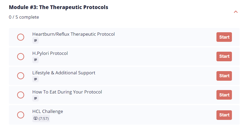Open the HCL Challenge lesson title
Screen dimensions: 245x130
click(x=48, y=111)
